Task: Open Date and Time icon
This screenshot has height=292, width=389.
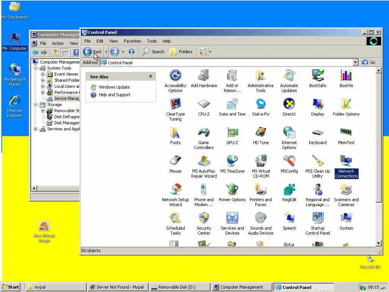Action: pyautogui.click(x=232, y=107)
